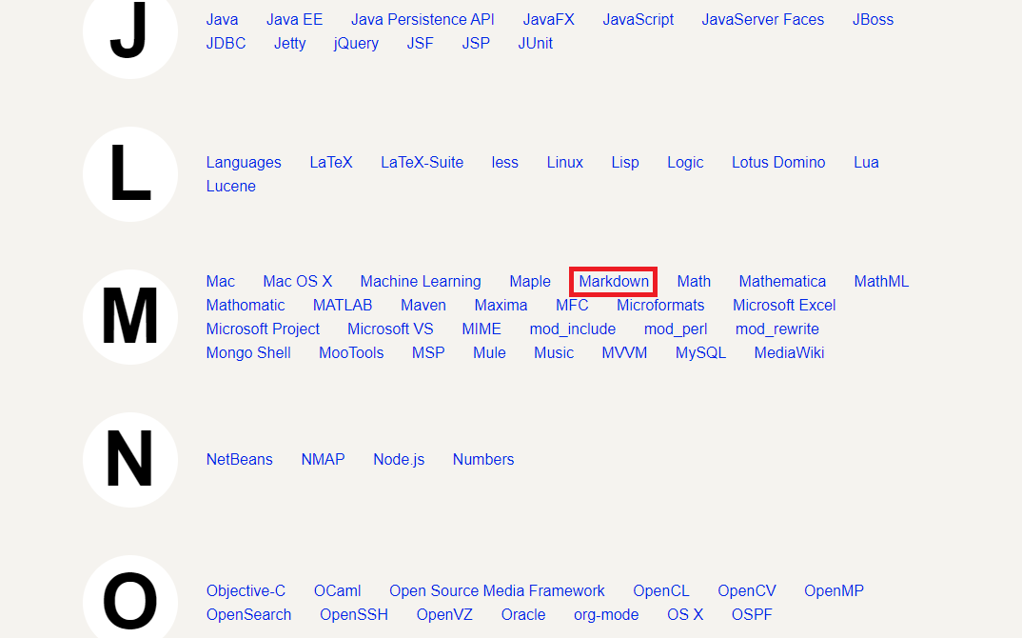1022x638 pixels.
Task: Click the JSF link
Action: tap(420, 43)
